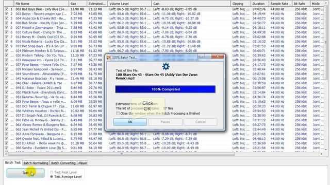Select file '016 Nicola Roberts - Lucky Day'
The height and width of the screenshot is (185, 330).
[x=41, y=42]
